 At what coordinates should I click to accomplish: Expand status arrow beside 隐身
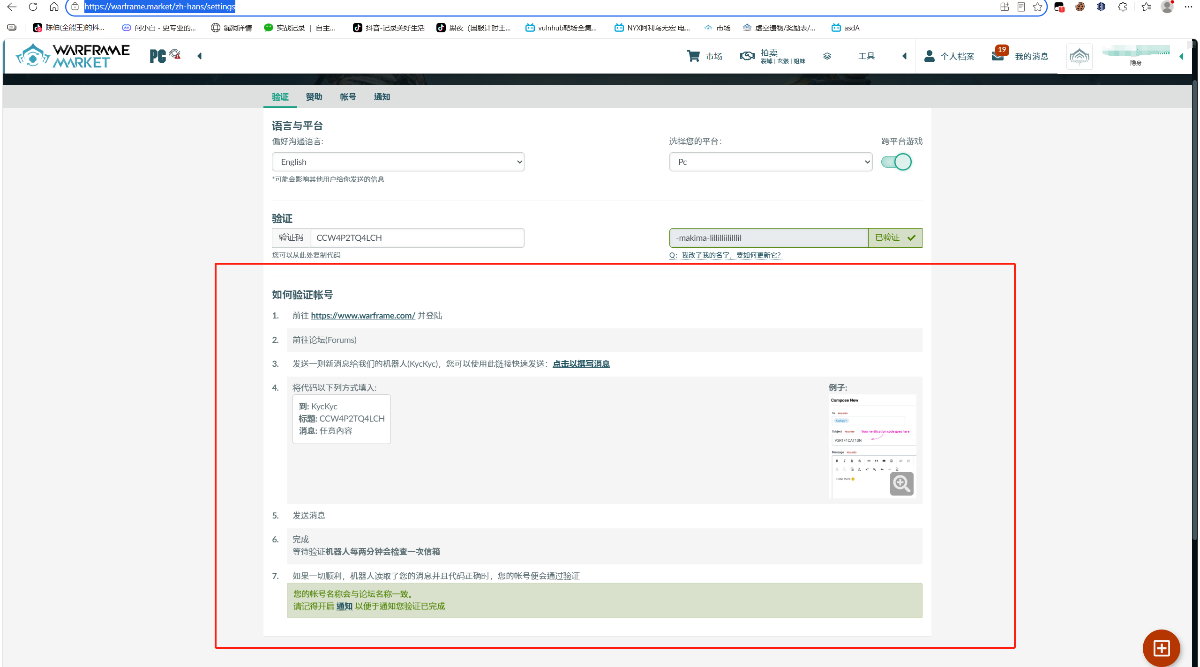pos(1181,57)
